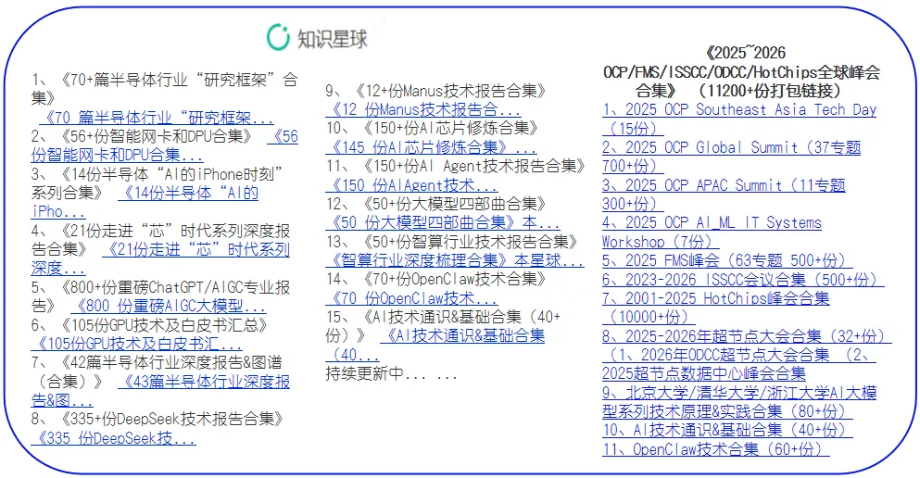Click the 知识星球 logo icon

(x=278, y=38)
